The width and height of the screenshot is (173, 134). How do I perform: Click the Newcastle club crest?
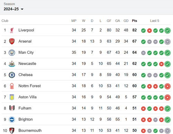12,64
